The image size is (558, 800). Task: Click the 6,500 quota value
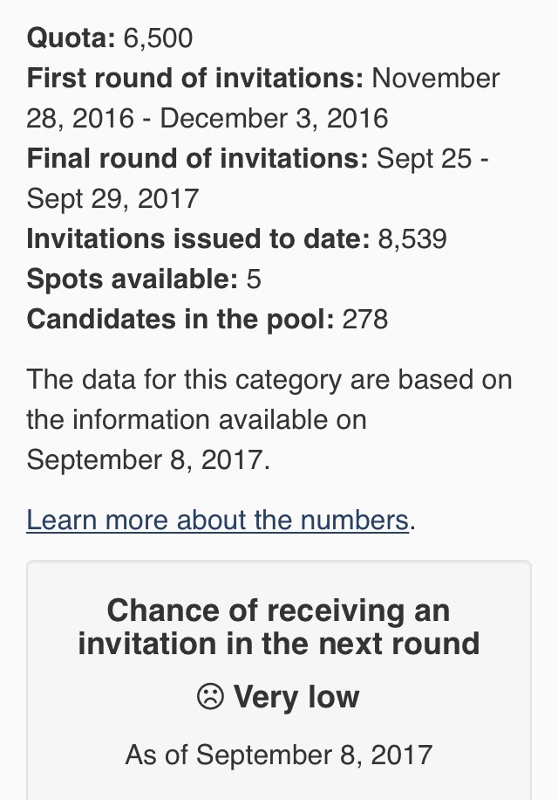point(158,38)
